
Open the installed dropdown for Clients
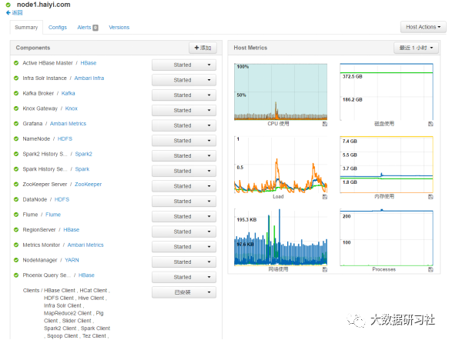pos(184,292)
